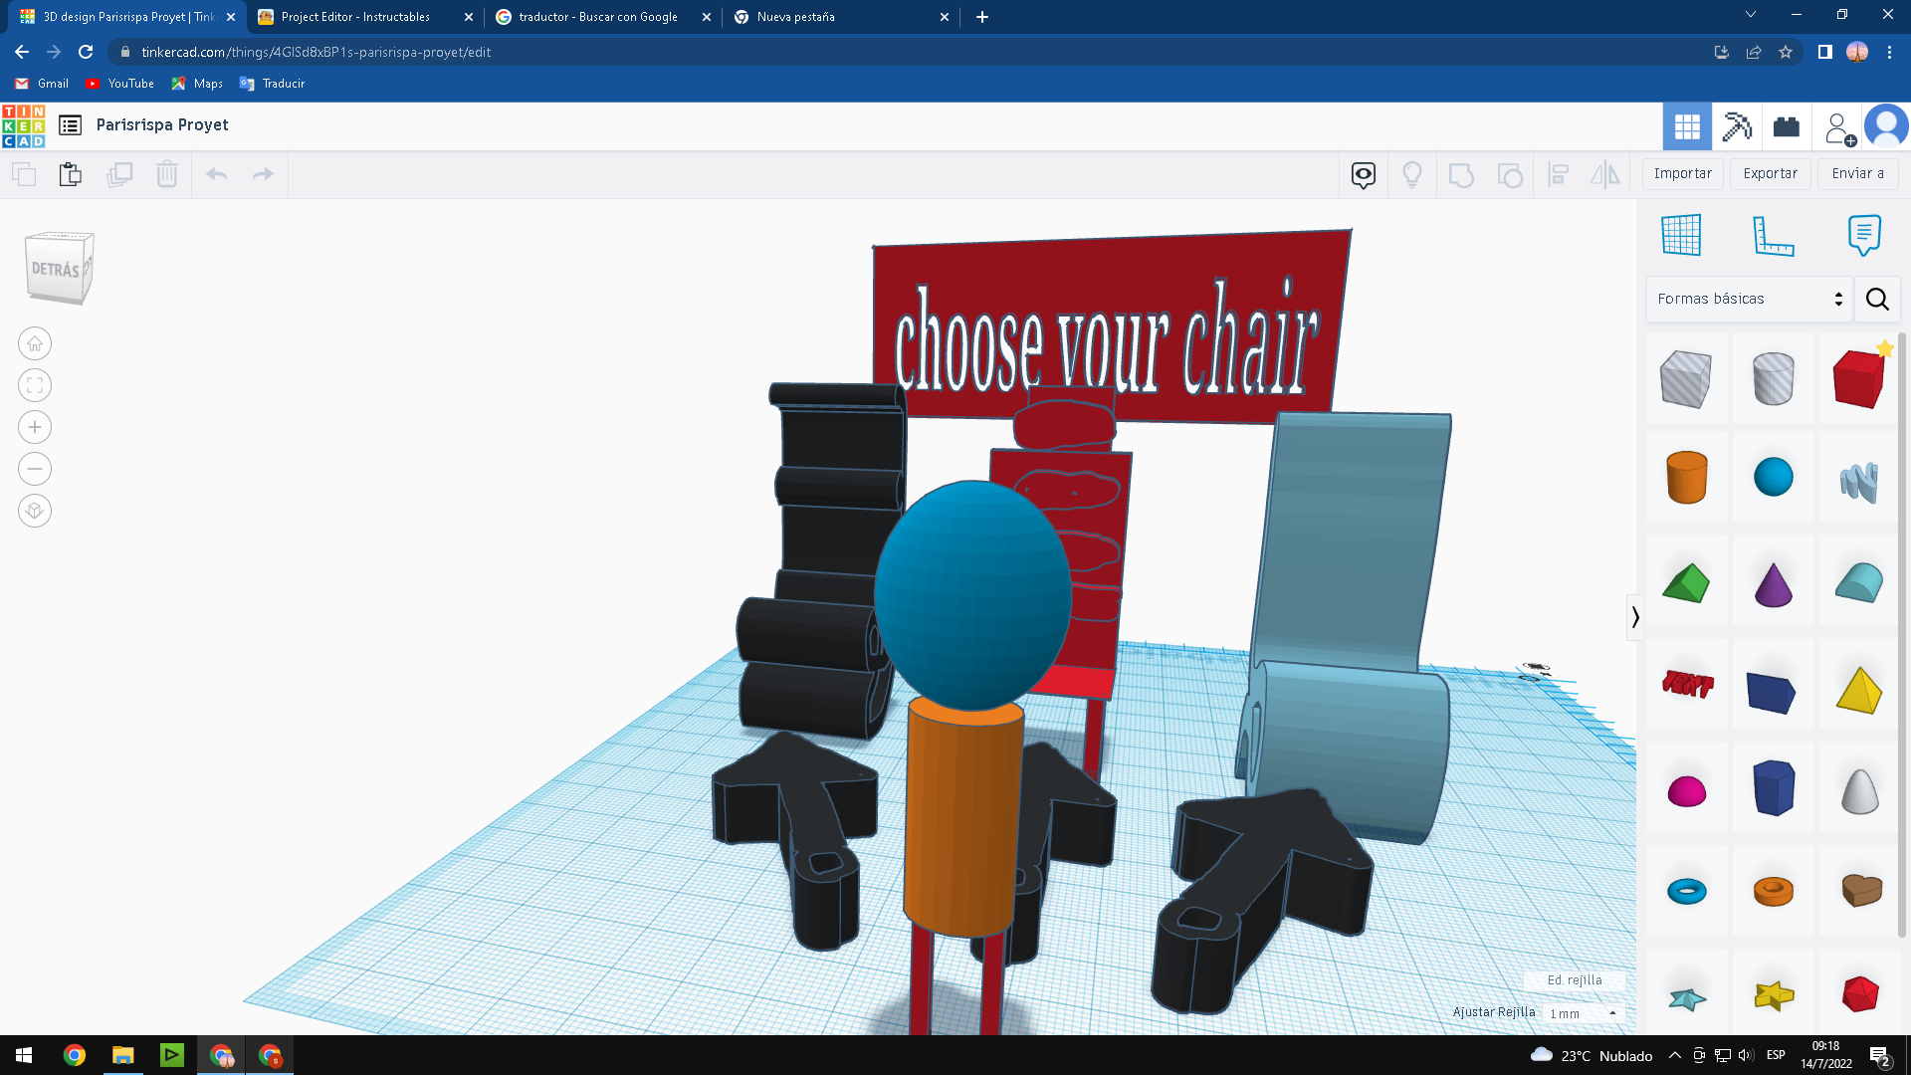Toggle orthographic perspective view

click(35, 511)
